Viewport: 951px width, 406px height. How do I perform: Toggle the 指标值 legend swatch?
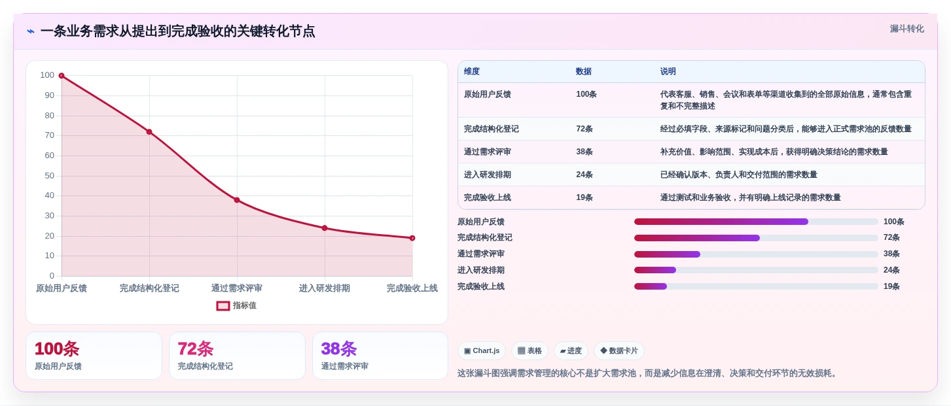pyautogui.click(x=223, y=305)
